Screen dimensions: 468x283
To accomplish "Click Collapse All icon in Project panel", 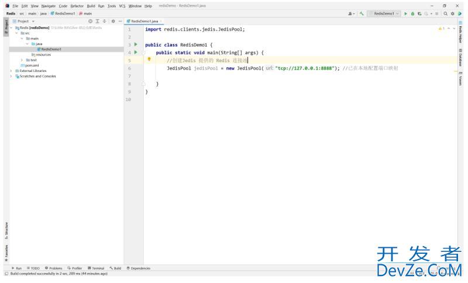I will 105,21.
